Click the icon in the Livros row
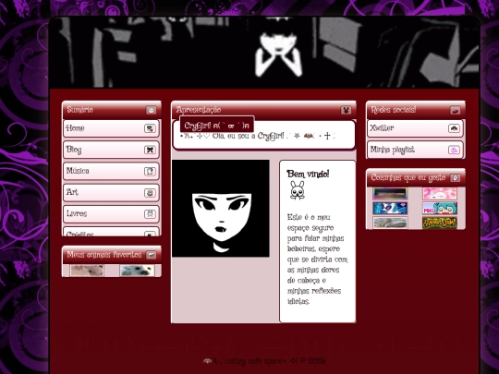 (x=150, y=214)
